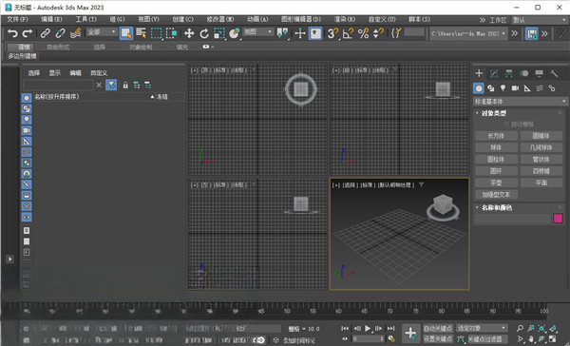Click the Scene Explorer search field
The image size is (570, 346).
tap(58, 86)
